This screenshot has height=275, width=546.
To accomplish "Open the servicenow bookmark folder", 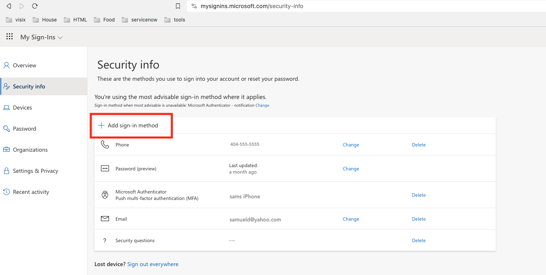I will 139,19.
